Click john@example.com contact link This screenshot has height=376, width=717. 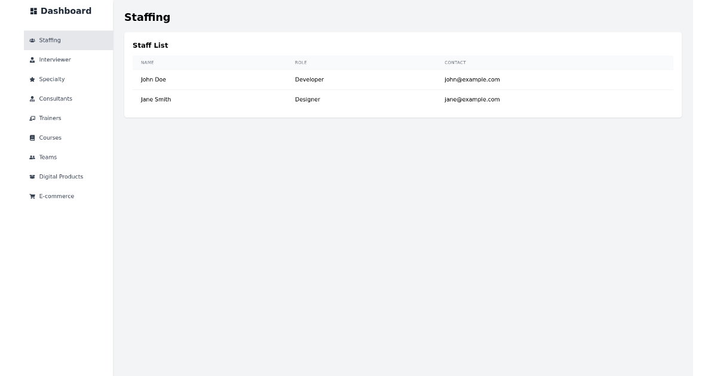(471, 79)
